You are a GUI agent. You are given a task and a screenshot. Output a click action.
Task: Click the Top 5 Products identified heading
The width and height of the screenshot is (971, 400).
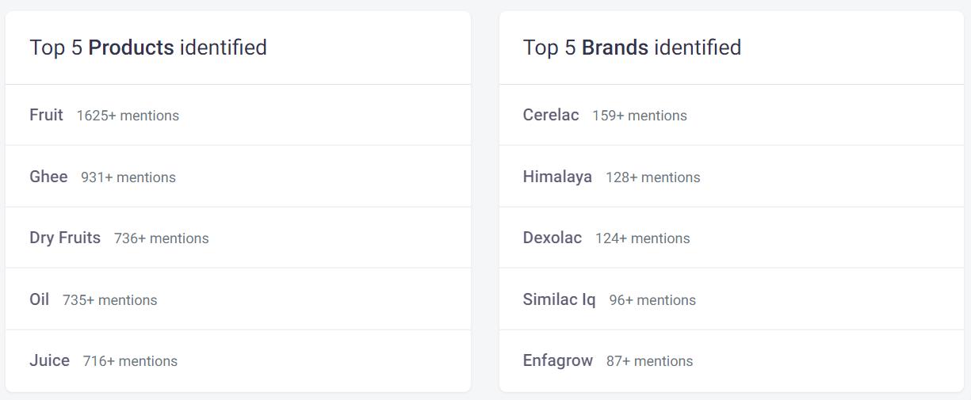pos(148,48)
